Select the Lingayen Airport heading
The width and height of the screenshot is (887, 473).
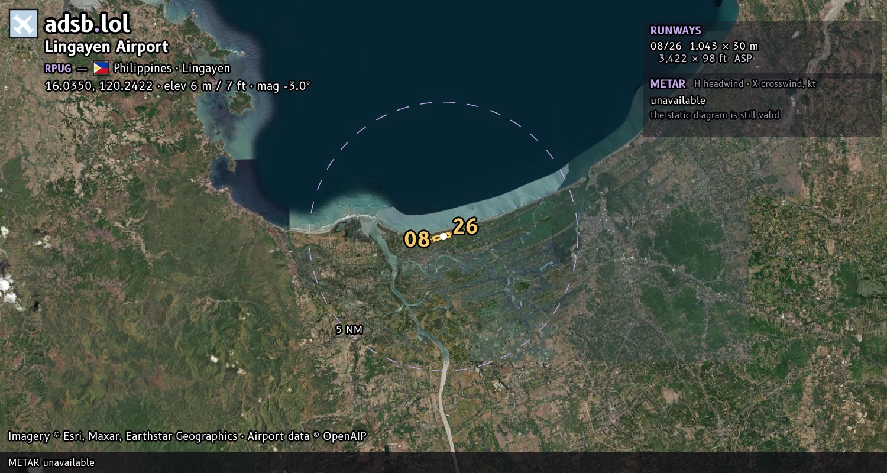106,47
